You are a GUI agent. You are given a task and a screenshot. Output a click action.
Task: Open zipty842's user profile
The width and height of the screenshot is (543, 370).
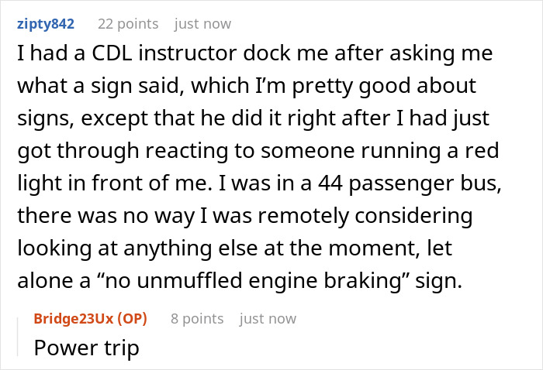pos(45,24)
